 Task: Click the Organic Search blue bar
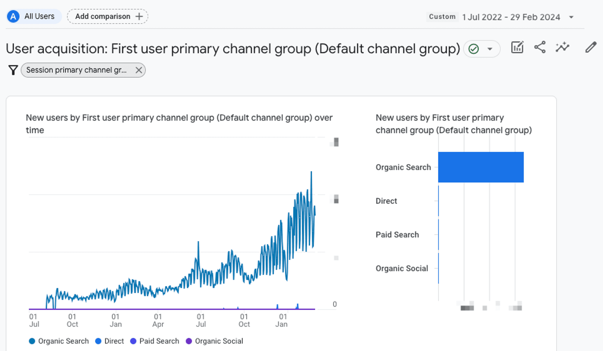(x=481, y=167)
